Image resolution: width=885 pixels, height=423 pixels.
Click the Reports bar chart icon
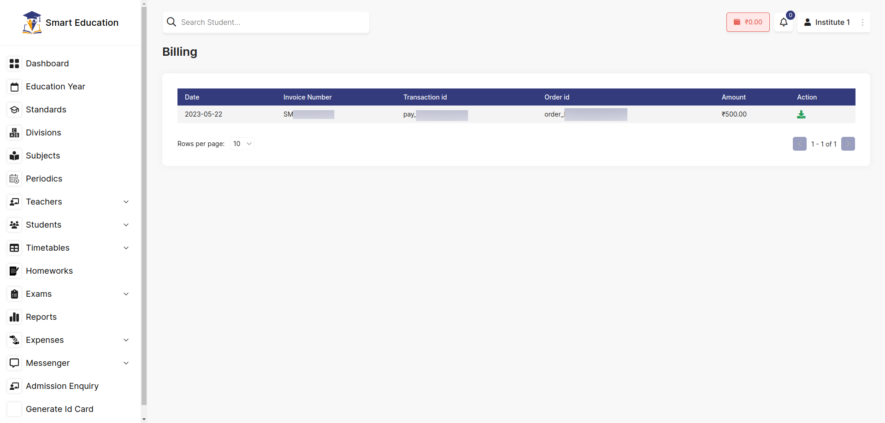click(14, 317)
